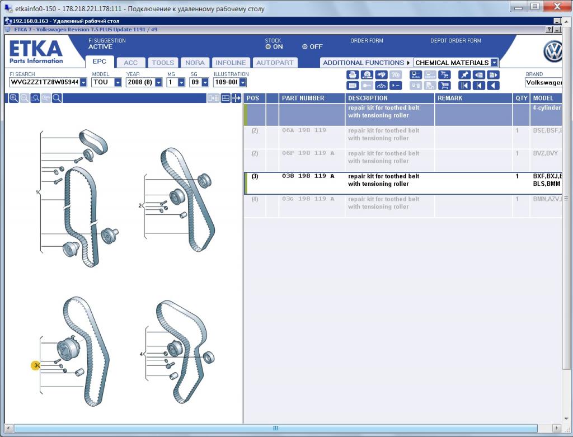Click the plain left arrow back icon
This screenshot has width=573, height=437.
point(493,86)
